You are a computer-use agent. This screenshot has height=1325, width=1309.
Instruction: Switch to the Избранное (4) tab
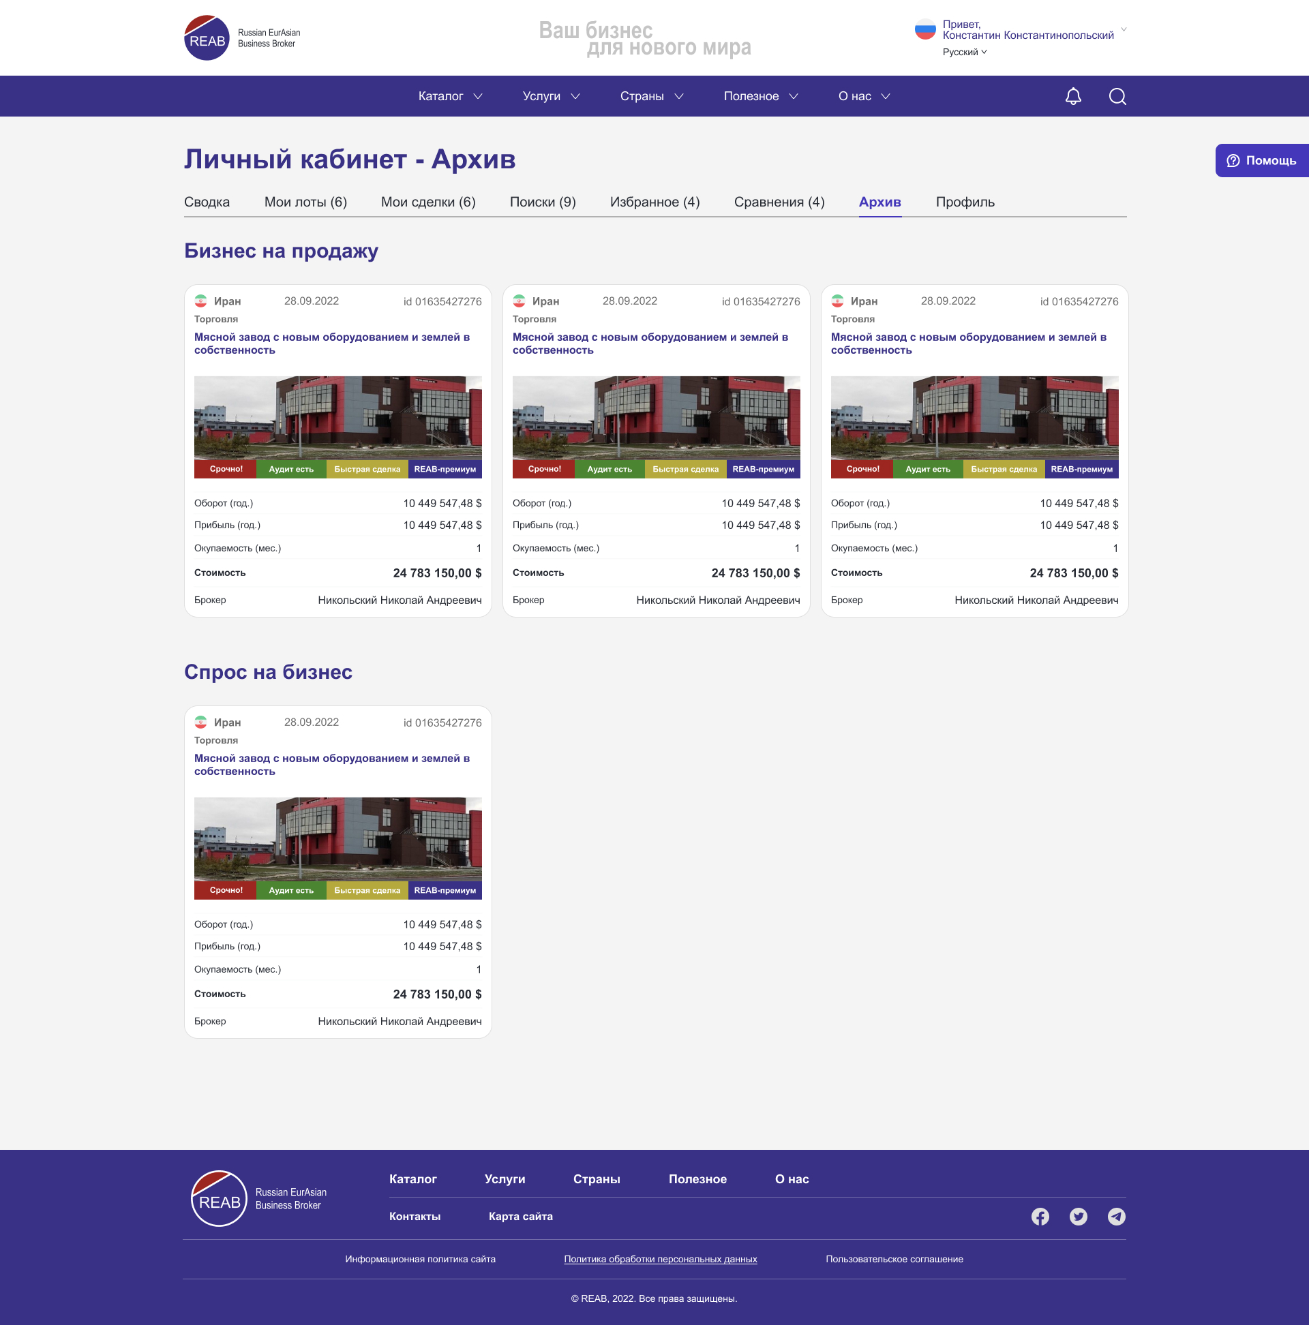tap(654, 202)
